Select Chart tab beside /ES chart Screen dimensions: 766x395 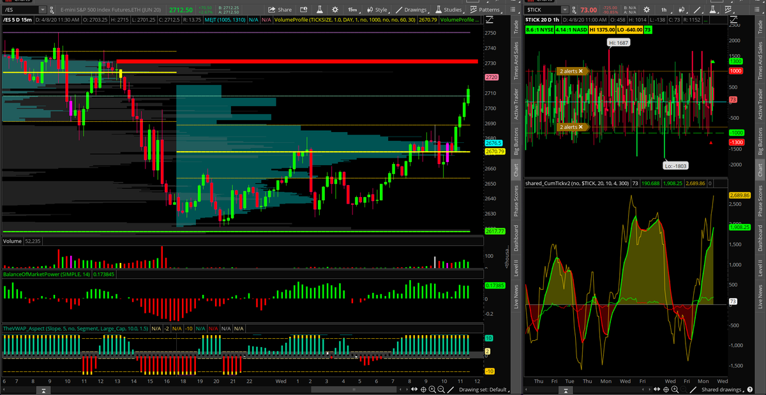[x=516, y=170]
